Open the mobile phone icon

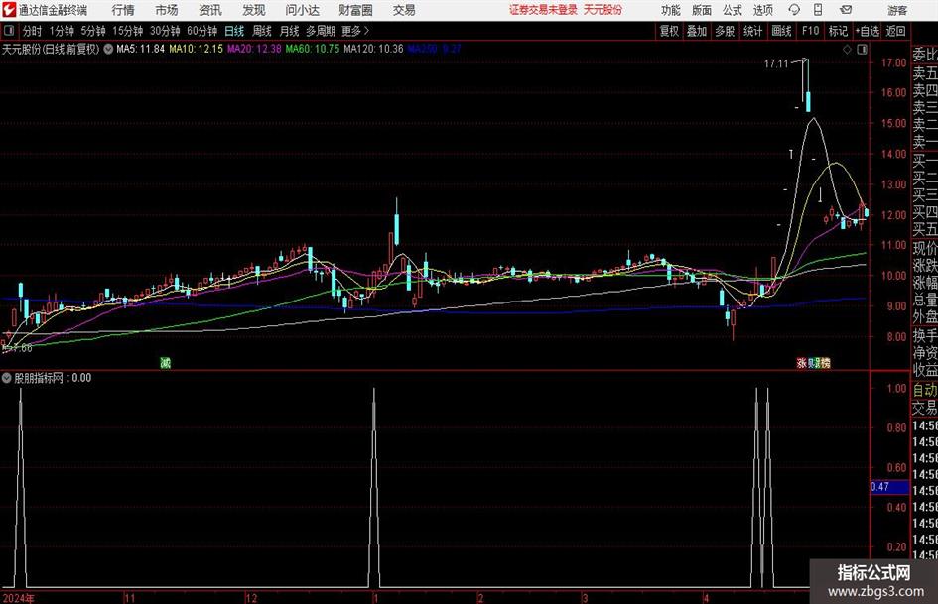click(818, 10)
